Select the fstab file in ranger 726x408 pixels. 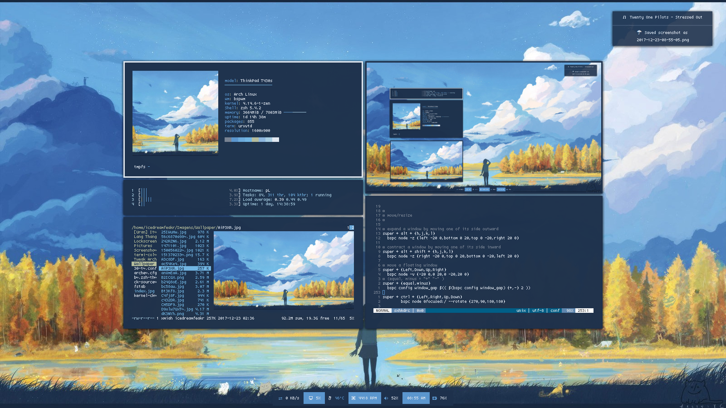140,287
